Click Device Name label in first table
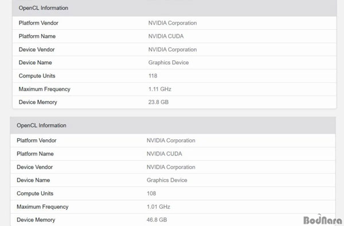Viewport: 344px width, 226px height. click(x=36, y=63)
